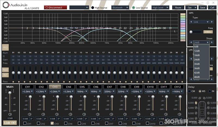218x127 pixels.
Task: Select CM delay unit radio button
Action: tap(189, 91)
